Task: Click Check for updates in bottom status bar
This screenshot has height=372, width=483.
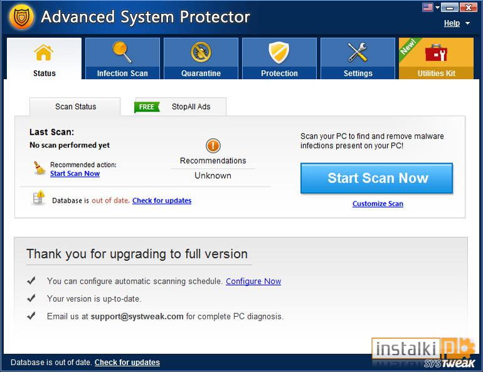Action: tap(127, 363)
